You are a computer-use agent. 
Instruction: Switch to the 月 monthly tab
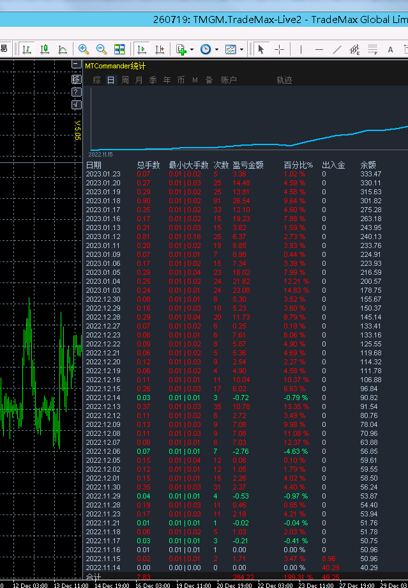[x=139, y=80]
